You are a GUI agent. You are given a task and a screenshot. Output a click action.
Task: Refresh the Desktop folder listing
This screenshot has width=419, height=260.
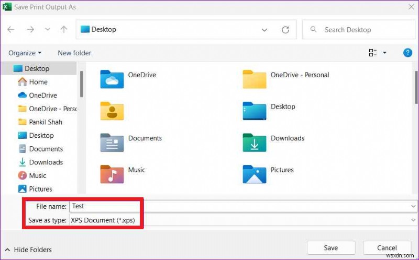click(285, 30)
